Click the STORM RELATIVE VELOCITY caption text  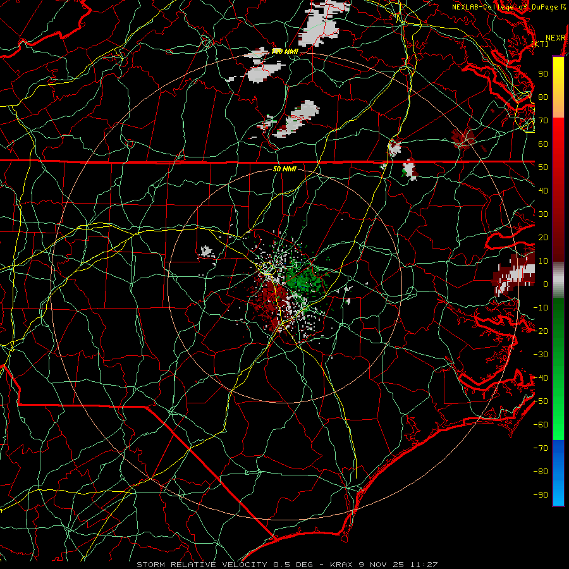click(x=202, y=565)
